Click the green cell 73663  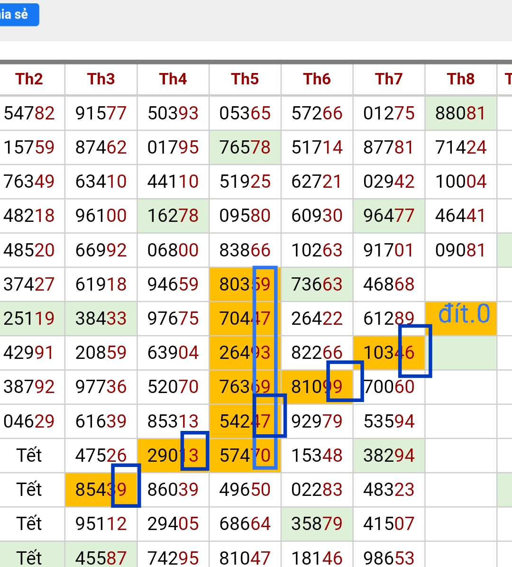[x=317, y=284]
